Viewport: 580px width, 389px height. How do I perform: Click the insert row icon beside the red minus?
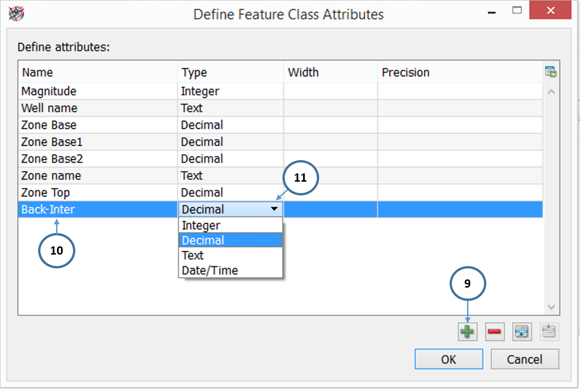[522, 331]
